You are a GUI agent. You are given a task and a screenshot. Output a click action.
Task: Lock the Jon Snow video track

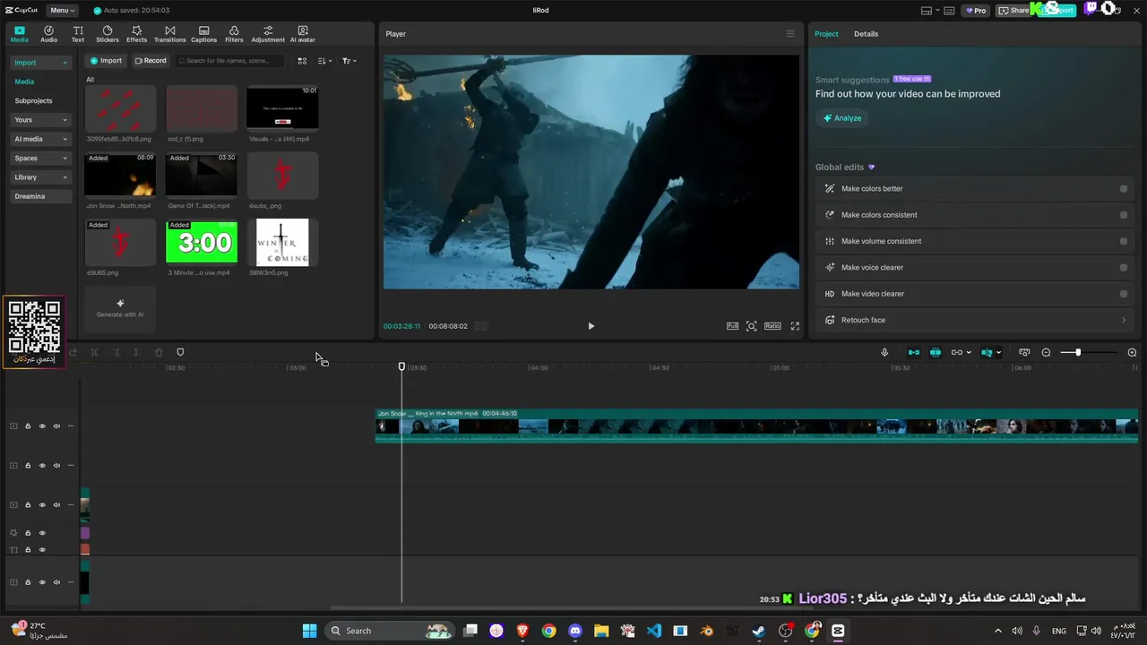[28, 426]
